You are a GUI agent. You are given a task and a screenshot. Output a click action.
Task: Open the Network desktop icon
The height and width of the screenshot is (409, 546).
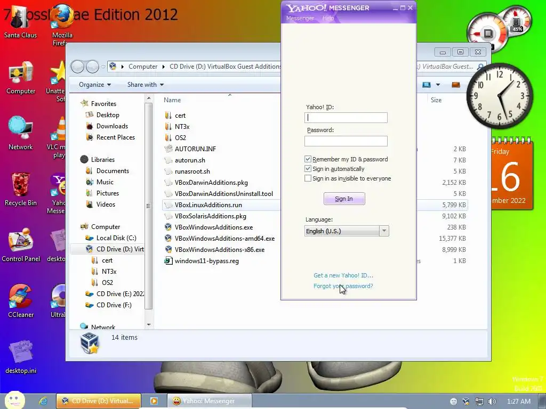(x=21, y=133)
